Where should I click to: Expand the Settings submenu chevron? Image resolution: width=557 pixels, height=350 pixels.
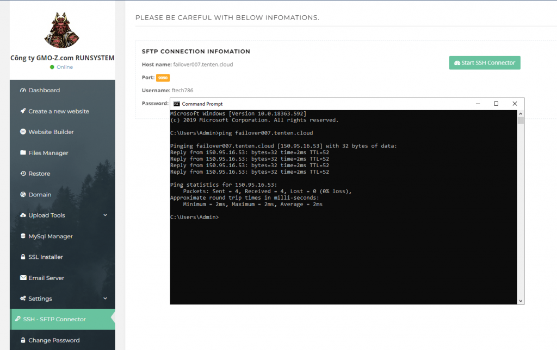(105, 298)
